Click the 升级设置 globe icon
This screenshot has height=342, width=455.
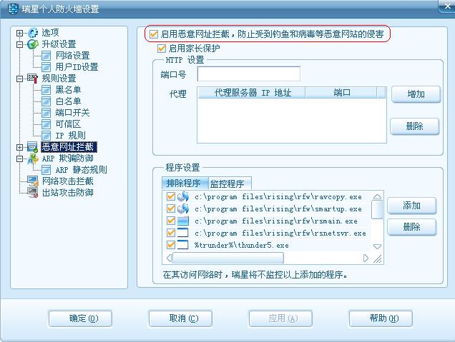point(33,44)
